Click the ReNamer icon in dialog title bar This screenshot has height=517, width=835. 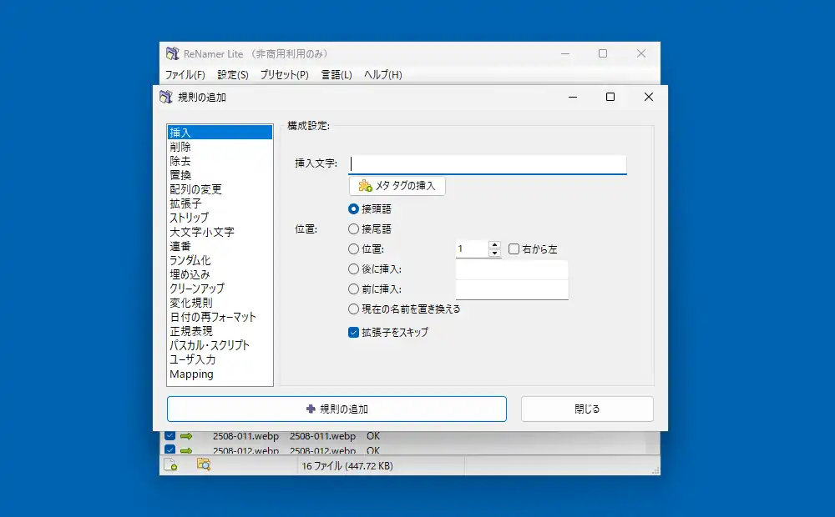tap(165, 97)
